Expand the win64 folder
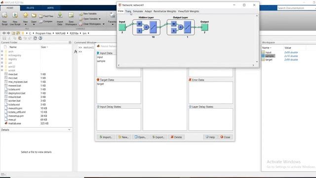Image resolution: width=316 pixels, height=178 pixels. [x=2, y=70]
